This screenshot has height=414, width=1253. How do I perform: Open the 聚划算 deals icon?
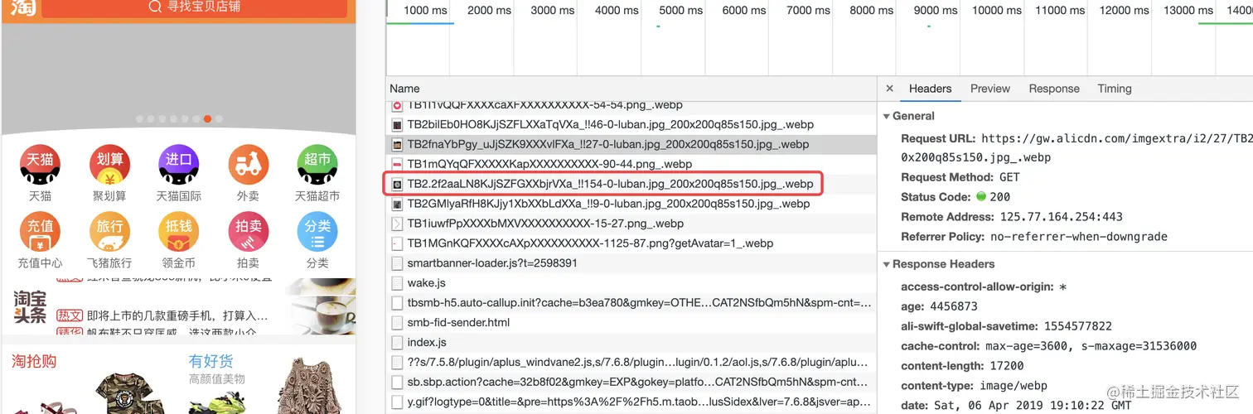point(109,166)
